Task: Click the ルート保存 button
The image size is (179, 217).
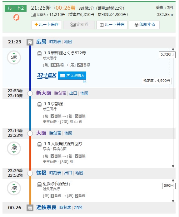Action: coord(47,25)
